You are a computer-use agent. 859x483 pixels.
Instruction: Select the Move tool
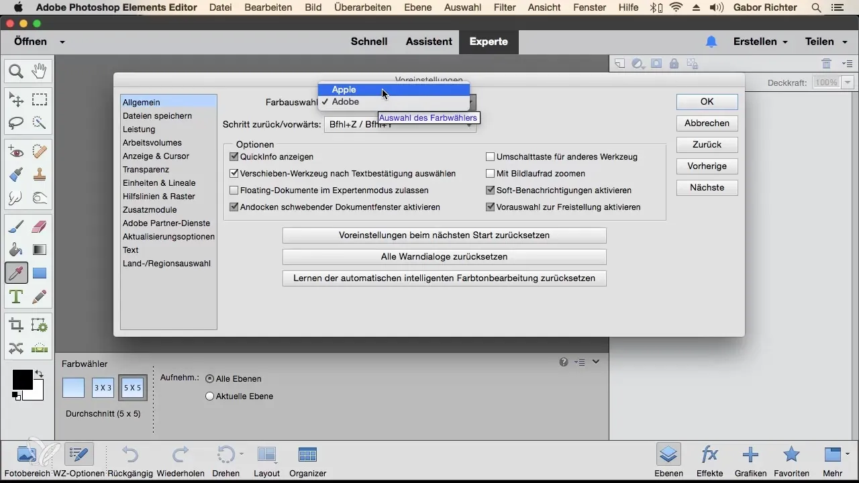(16, 100)
